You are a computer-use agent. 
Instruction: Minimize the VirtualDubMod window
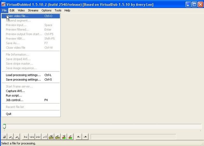pos(188,5)
